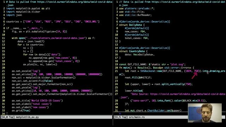Click the "plot.svg" string constant
This screenshot has width=226, height=127.
coord(177,65)
